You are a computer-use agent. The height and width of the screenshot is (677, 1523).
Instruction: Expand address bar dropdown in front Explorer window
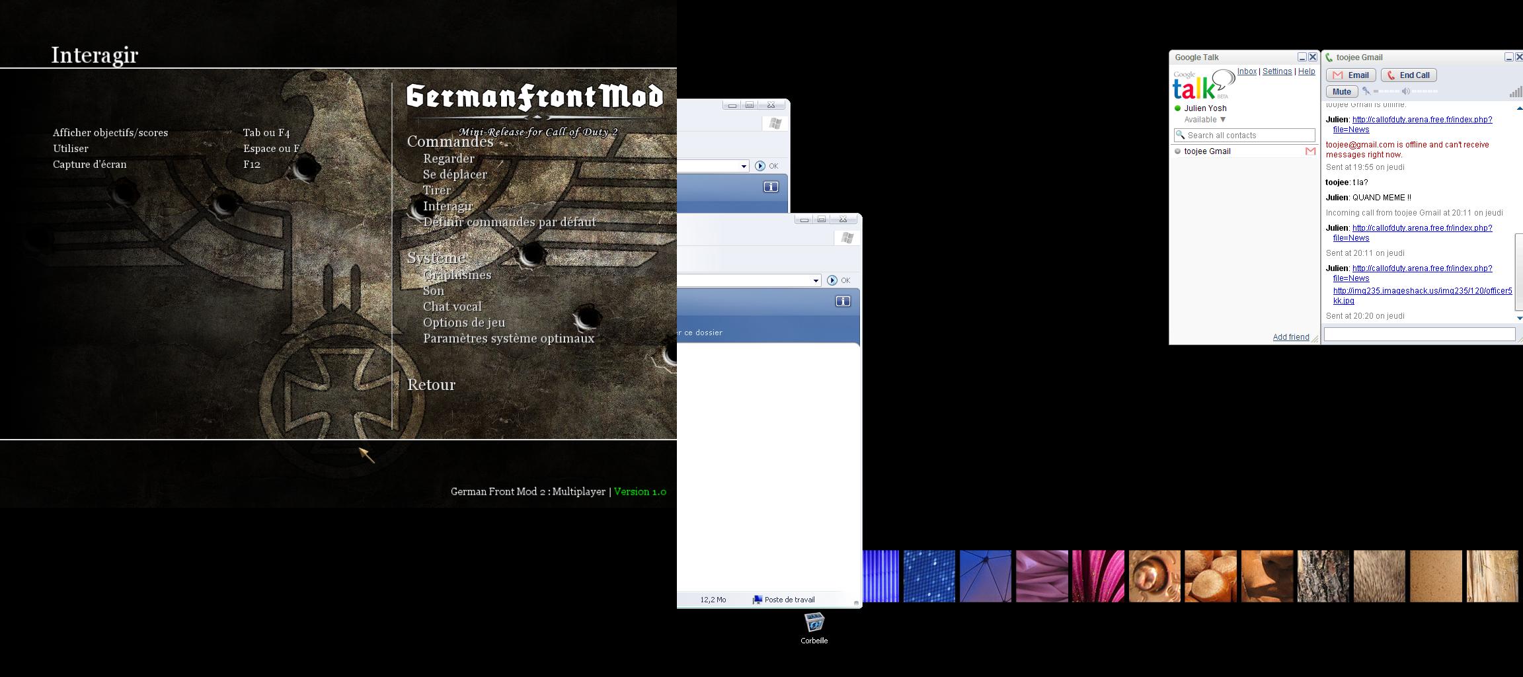coord(816,280)
